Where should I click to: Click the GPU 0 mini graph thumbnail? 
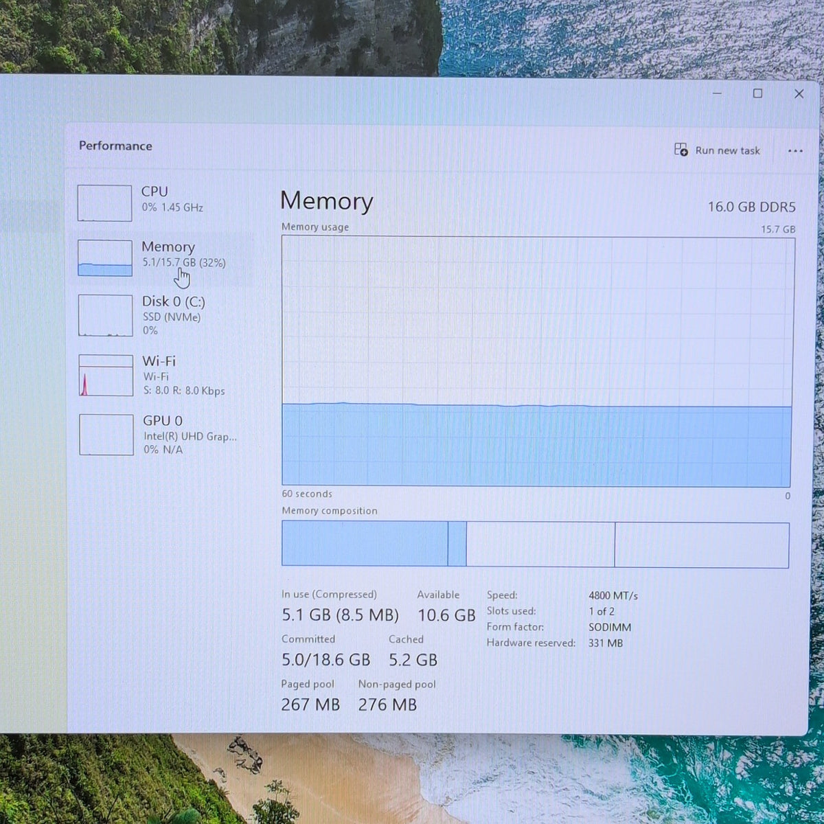point(106,434)
